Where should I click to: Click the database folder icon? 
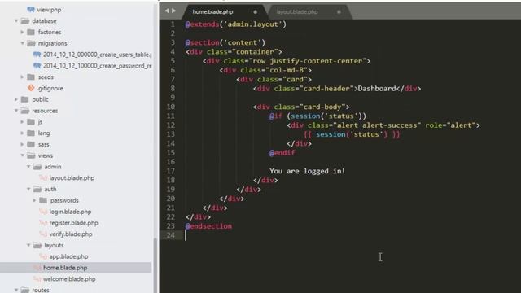[25, 21]
